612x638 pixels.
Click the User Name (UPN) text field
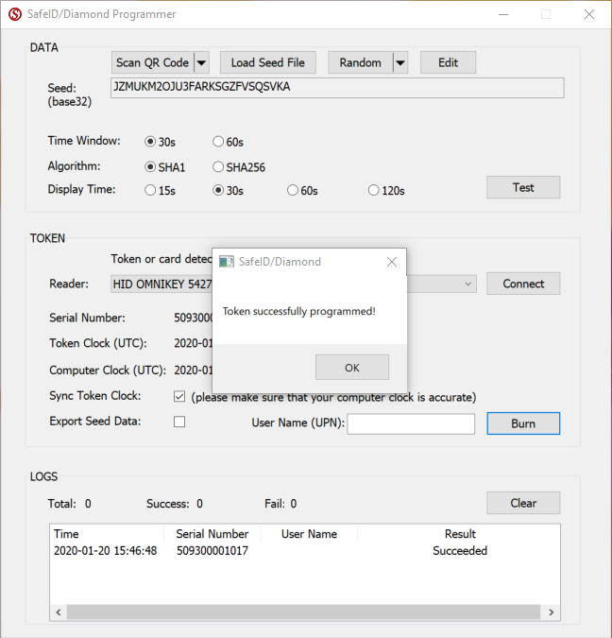tap(411, 424)
